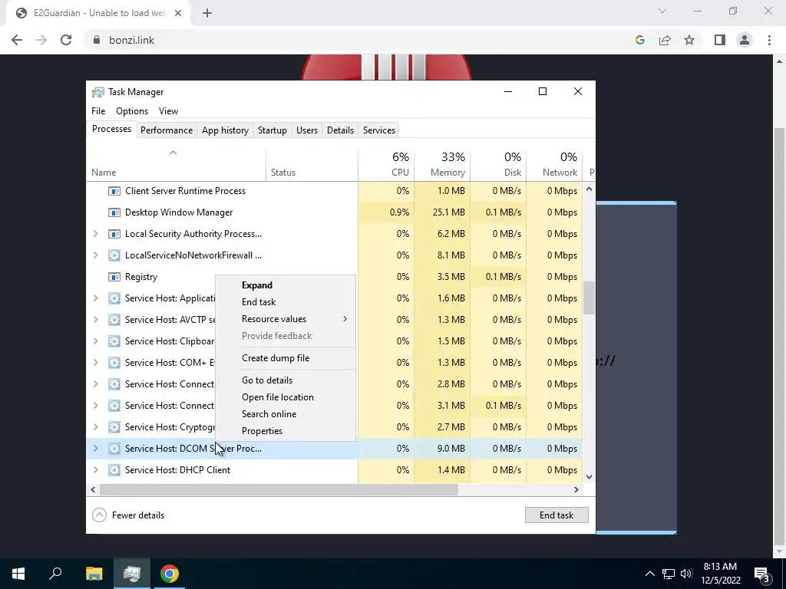Switch to the Performance tab
This screenshot has height=589, width=786.
click(167, 130)
